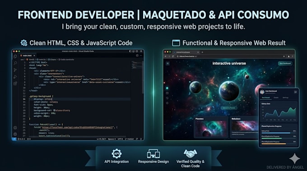307x171 pixels.
Task: Click the Responsive Design devices icon
Action: 153,153
